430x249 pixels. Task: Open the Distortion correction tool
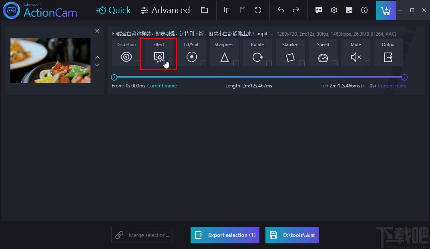(x=126, y=57)
